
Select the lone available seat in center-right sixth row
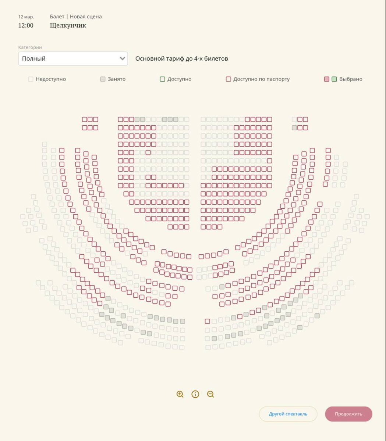coord(269,161)
